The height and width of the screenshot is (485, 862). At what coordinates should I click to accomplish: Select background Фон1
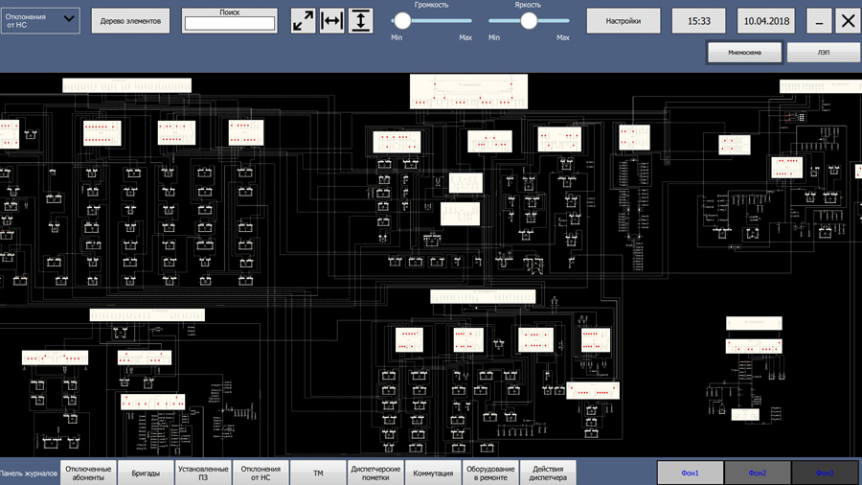[690, 473]
